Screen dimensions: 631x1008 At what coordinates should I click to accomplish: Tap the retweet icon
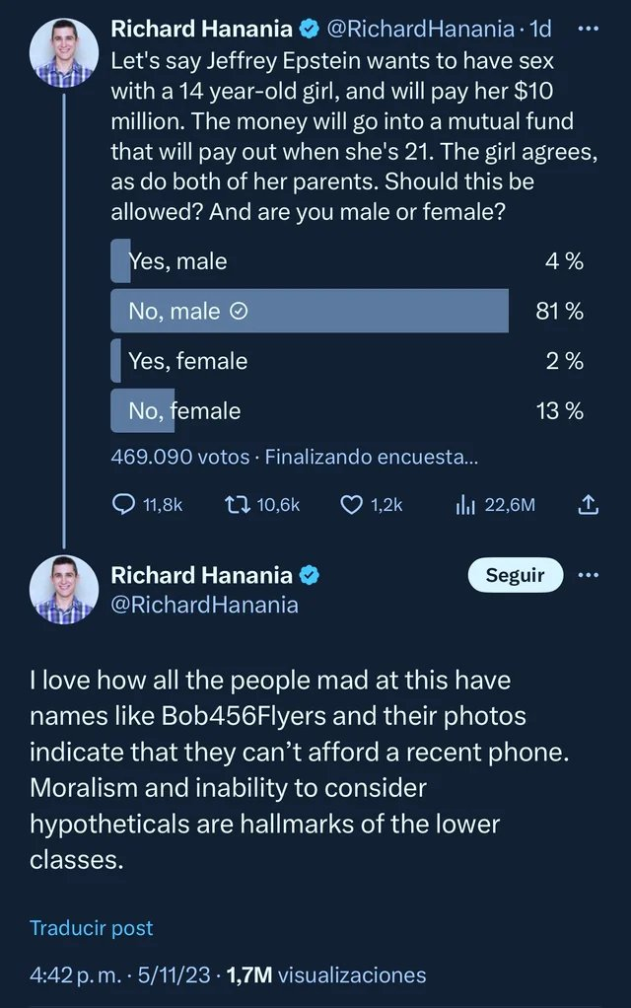[235, 505]
